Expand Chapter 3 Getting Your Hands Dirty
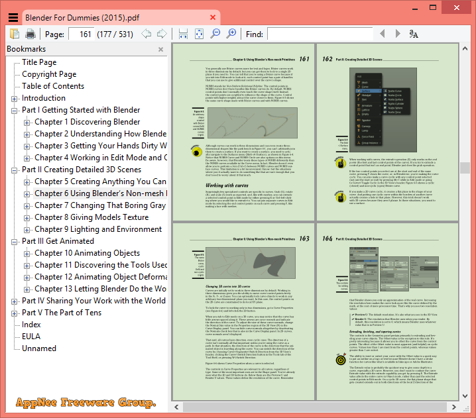Viewport: 476px width, 418px height. click(x=27, y=146)
